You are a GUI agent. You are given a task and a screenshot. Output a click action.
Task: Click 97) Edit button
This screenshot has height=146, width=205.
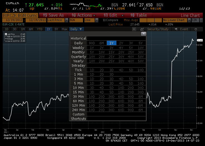click(x=110, y=15)
